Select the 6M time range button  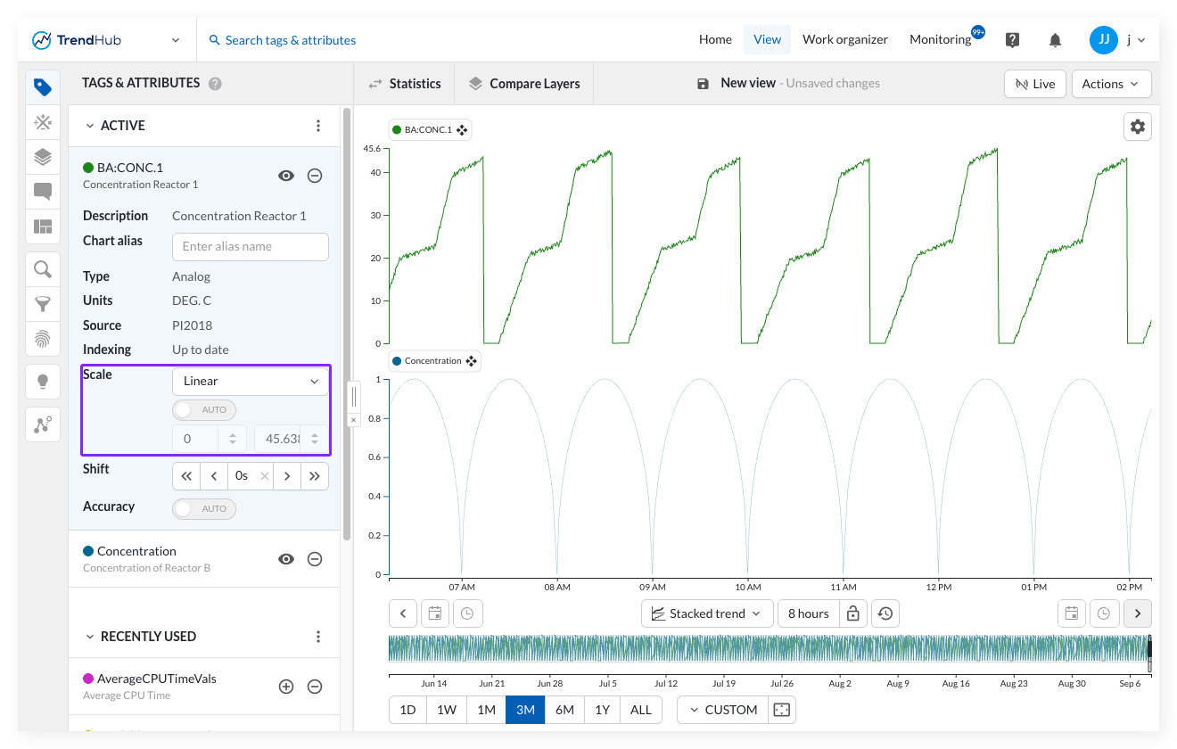(564, 710)
